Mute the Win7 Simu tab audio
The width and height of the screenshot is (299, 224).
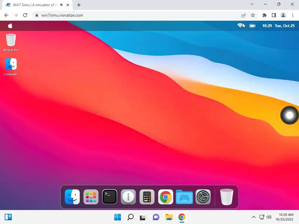pos(61,5)
